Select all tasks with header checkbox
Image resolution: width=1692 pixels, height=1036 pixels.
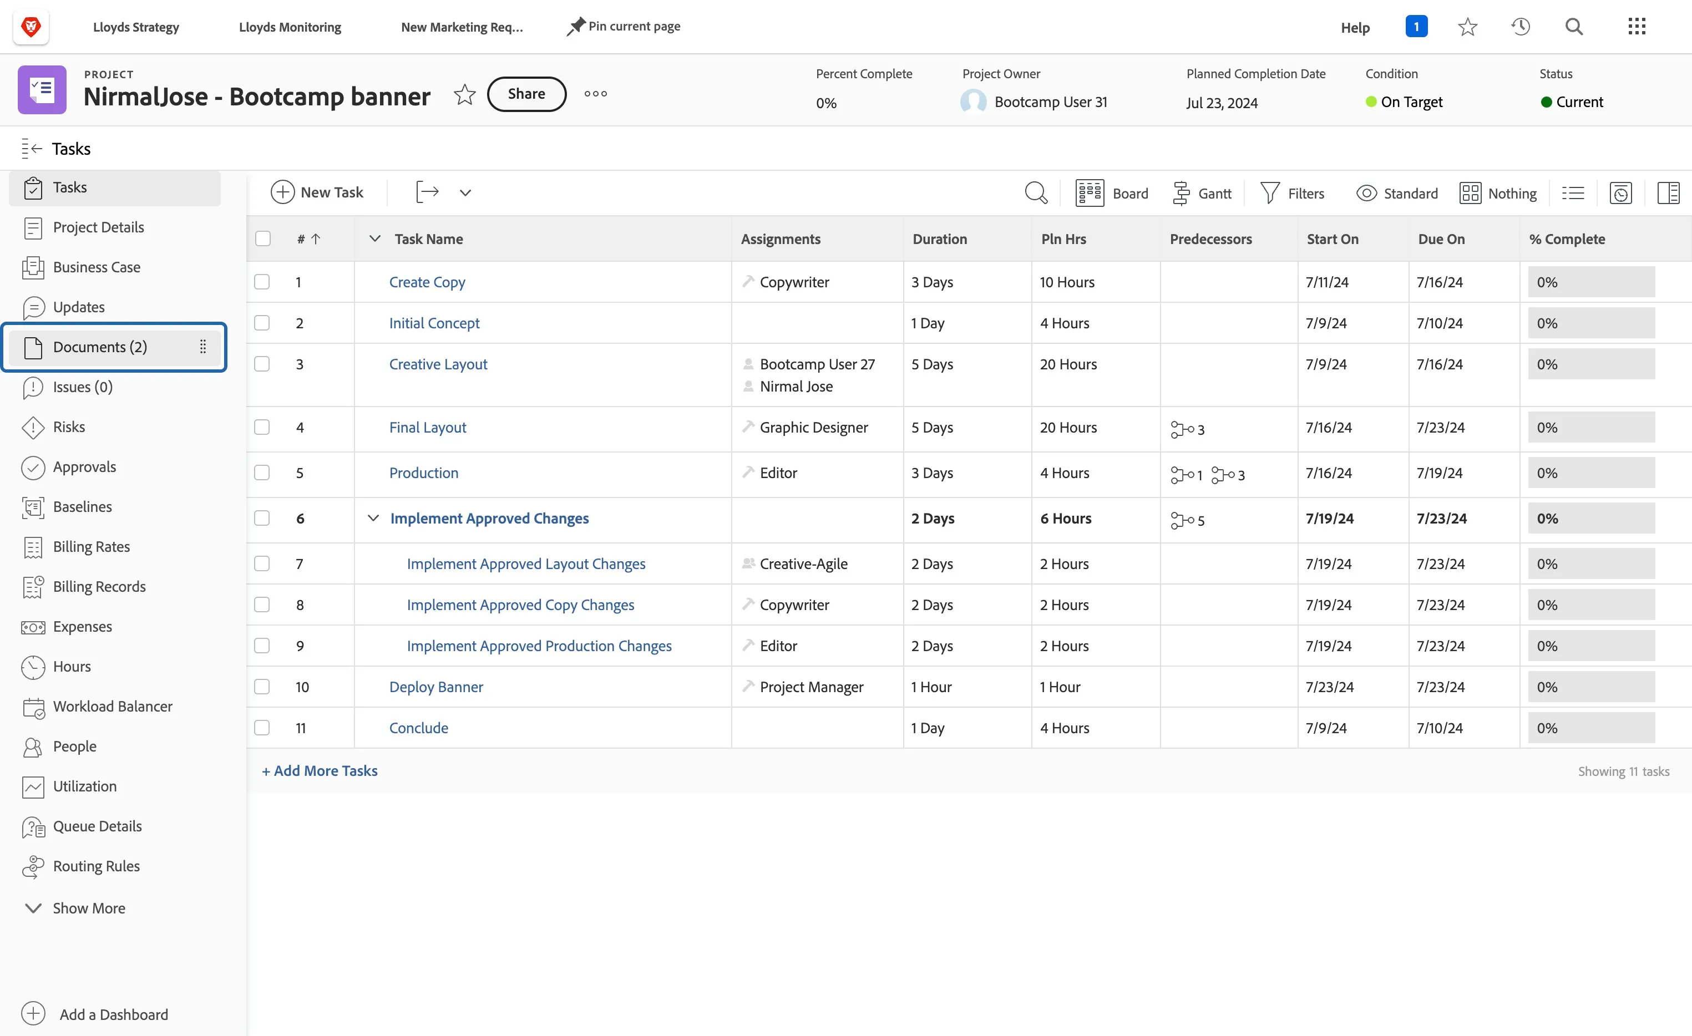tap(262, 238)
